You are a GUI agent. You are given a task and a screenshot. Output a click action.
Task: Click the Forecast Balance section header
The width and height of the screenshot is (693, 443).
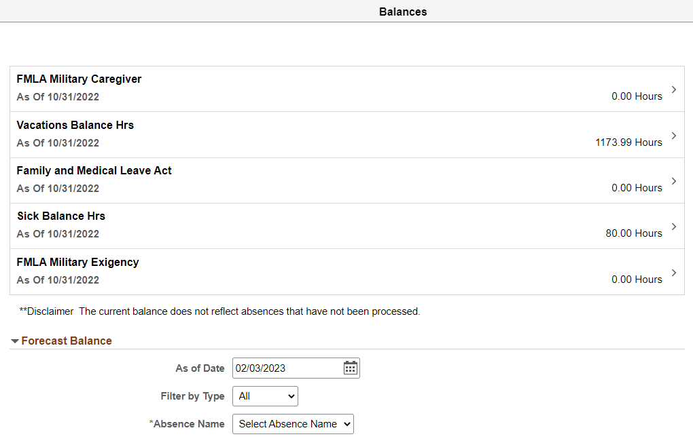coord(67,341)
